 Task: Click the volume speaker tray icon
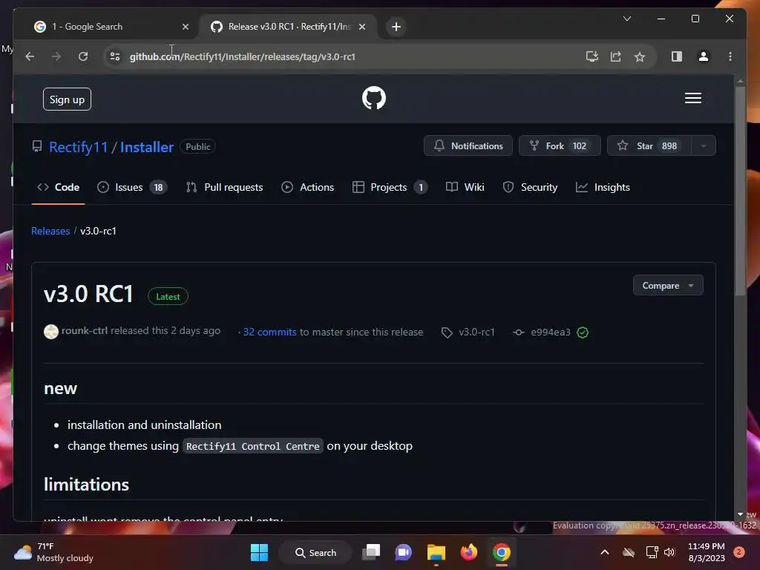[669, 552]
